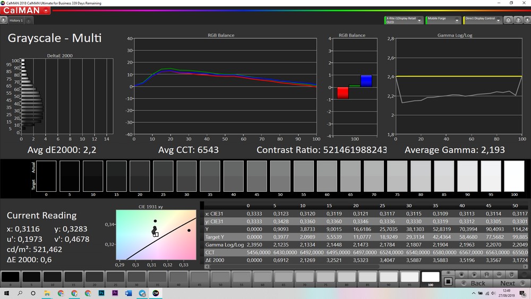The height and width of the screenshot is (299, 531).
Task: Switch to the History 1 tab
Action: pos(16,20)
